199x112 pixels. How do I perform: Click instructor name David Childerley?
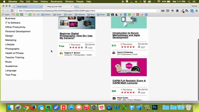(x=125, y=52)
